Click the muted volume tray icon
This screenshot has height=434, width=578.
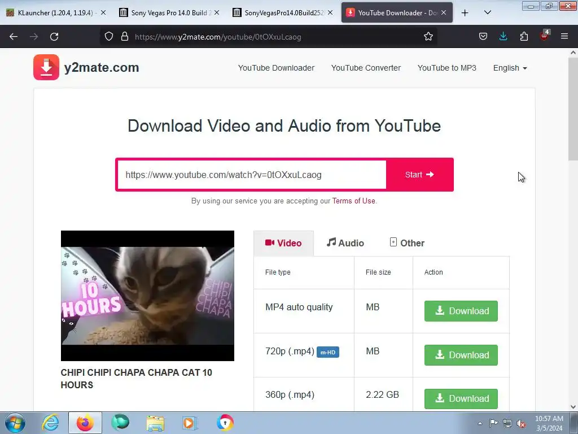(x=521, y=423)
